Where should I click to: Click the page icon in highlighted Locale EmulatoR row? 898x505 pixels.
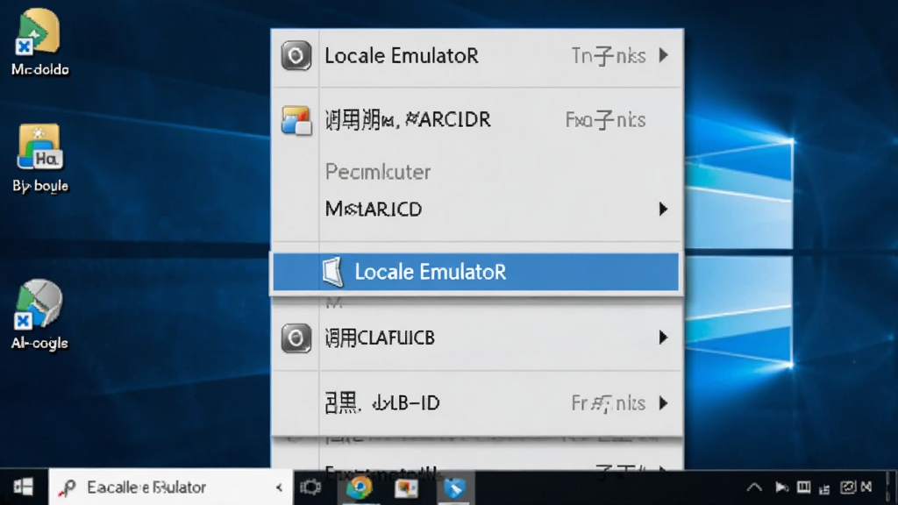click(x=332, y=272)
